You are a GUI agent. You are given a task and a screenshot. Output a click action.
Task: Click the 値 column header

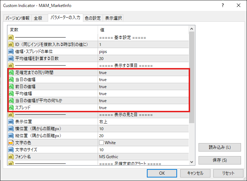coord(143,30)
